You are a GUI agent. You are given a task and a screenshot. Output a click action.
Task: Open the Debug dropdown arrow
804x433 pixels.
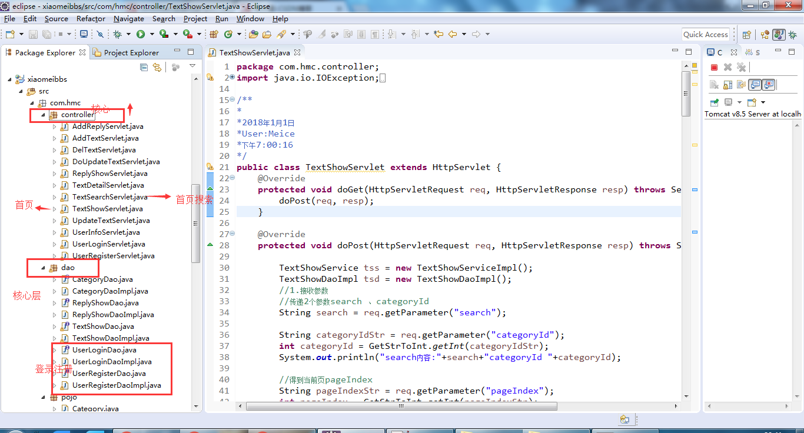[x=128, y=34]
